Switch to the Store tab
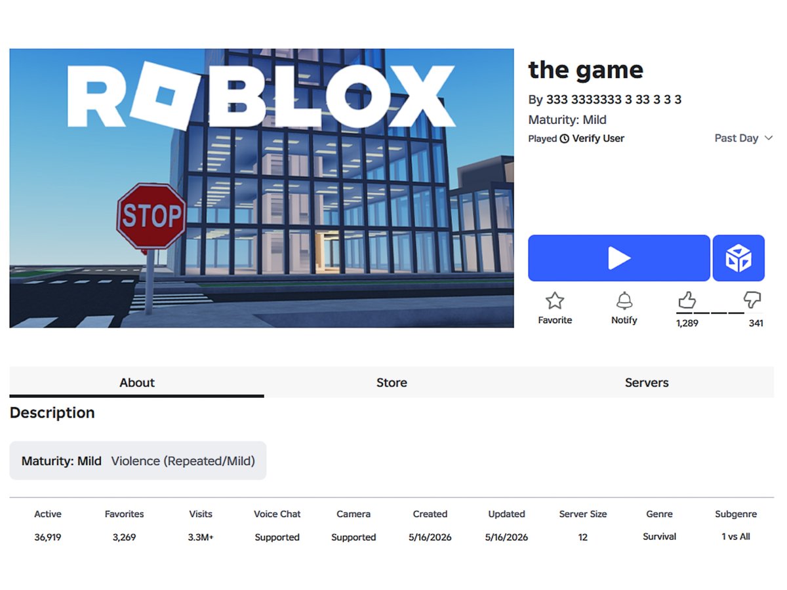Image resolution: width=787 pixels, height=590 pixels. click(x=392, y=382)
